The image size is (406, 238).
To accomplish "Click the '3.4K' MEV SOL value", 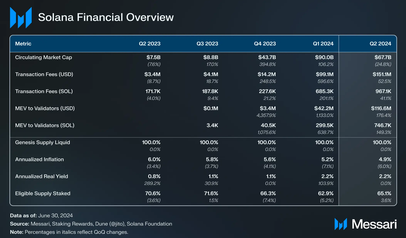I will [212, 125].
